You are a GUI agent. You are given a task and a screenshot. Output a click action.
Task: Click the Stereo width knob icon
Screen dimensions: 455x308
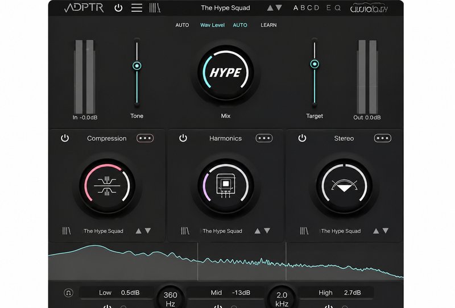(344, 186)
